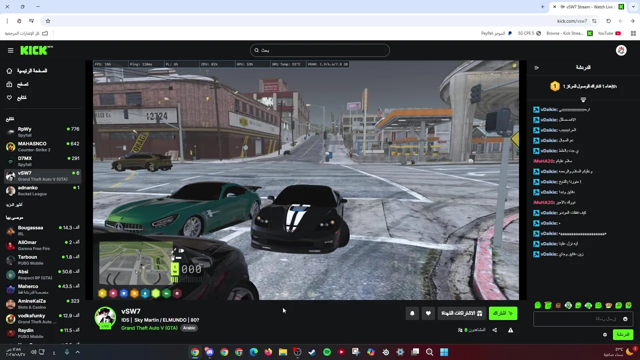Click الاشتراكات المُهداة gift subs button

pos(462,313)
